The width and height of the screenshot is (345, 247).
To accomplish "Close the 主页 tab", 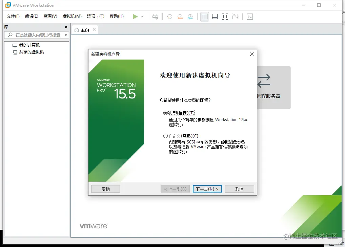I will tap(94, 29).
